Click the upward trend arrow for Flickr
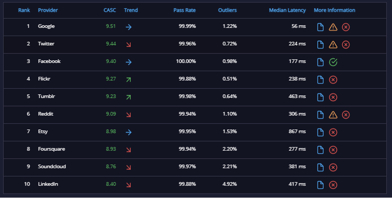The height and width of the screenshot is (198, 392). [x=129, y=80]
